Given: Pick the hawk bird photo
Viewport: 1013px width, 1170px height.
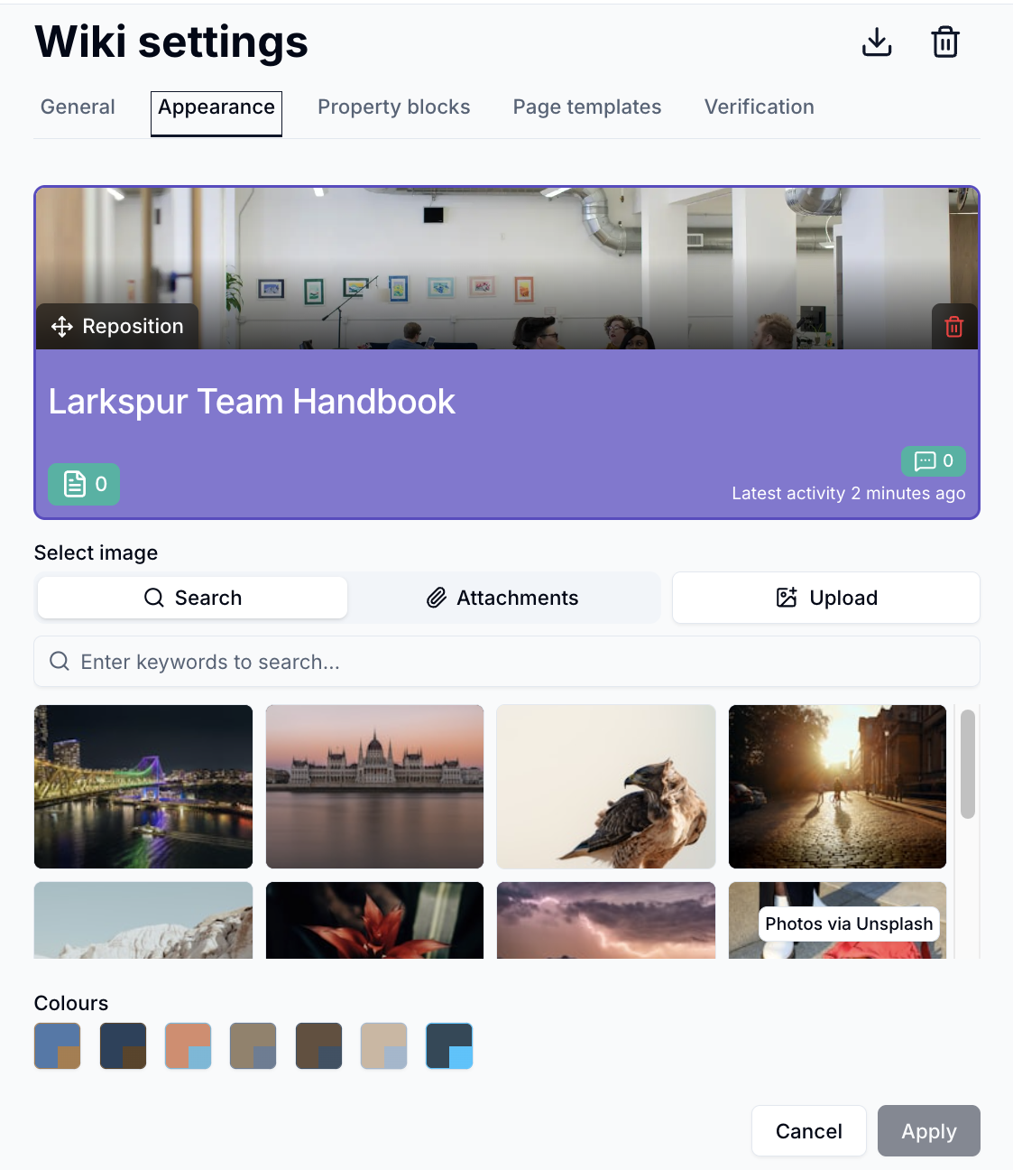Looking at the screenshot, I should 606,786.
